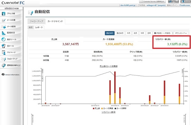
Task: Click the FirstAccess last login link
Action: pyautogui.click(x=185, y=5)
